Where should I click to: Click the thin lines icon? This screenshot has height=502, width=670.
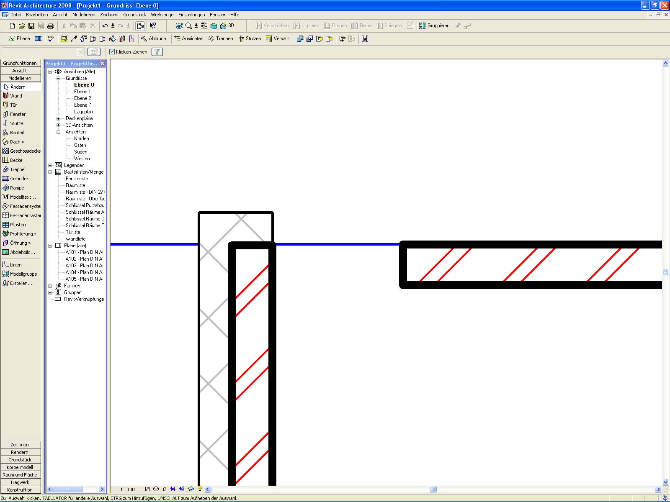(x=204, y=26)
